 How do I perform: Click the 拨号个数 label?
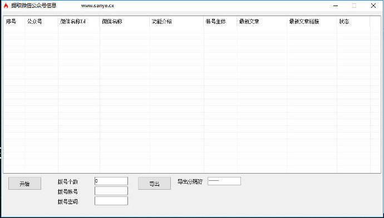point(68,182)
